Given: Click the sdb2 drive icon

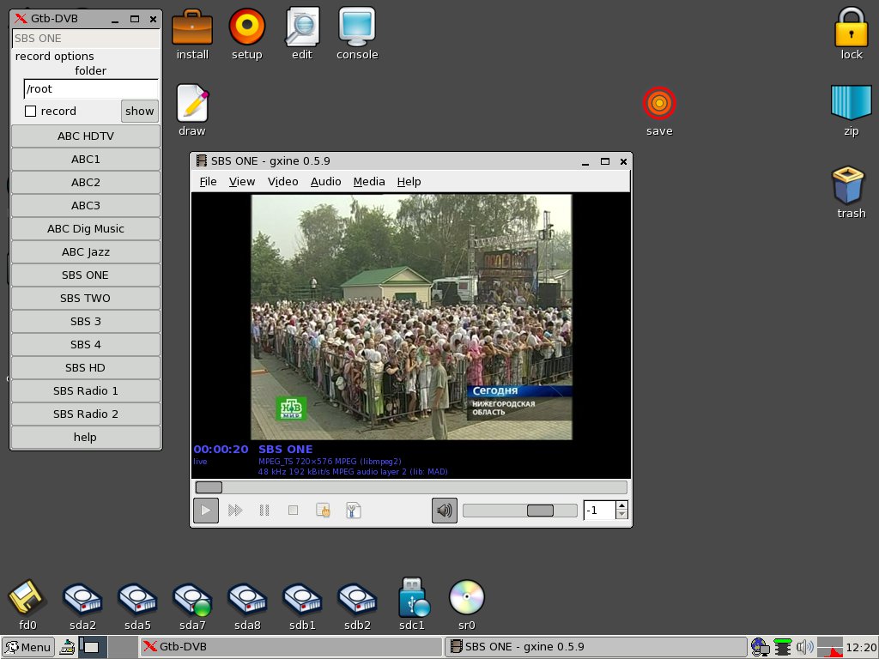Looking at the screenshot, I should [x=357, y=605].
